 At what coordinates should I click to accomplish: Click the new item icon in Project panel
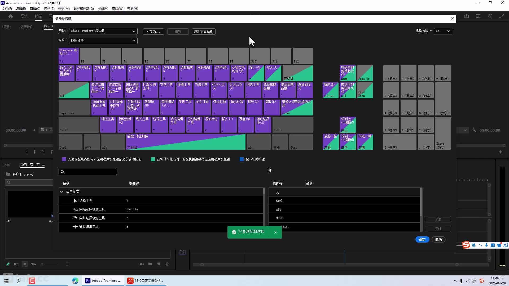[x=159, y=264]
